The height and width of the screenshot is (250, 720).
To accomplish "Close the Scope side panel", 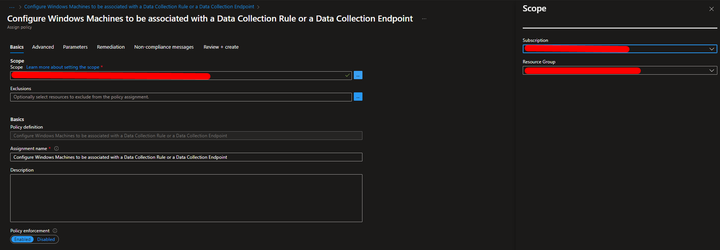I will tap(711, 9).
